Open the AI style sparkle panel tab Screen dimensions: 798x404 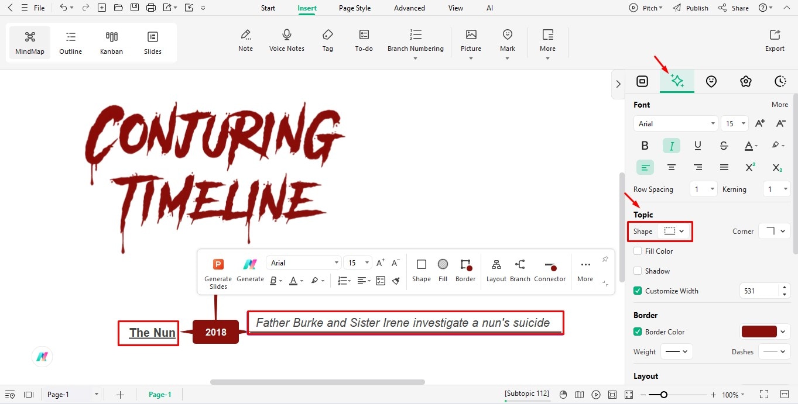[x=677, y=81]
